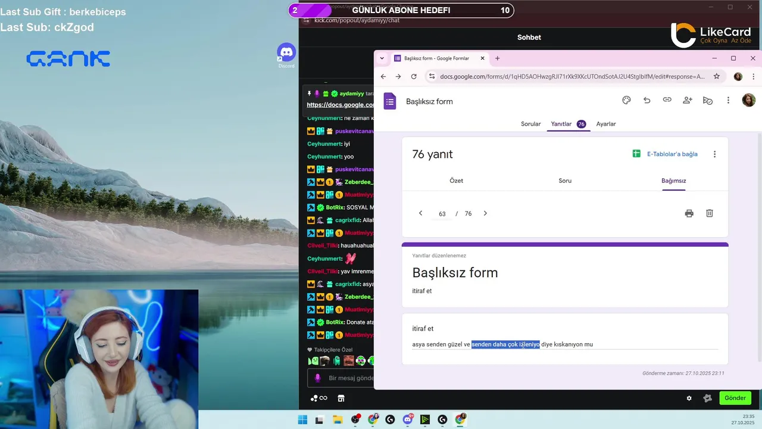
Task: Open the Chrome three-dot menu
Action: 753,76
